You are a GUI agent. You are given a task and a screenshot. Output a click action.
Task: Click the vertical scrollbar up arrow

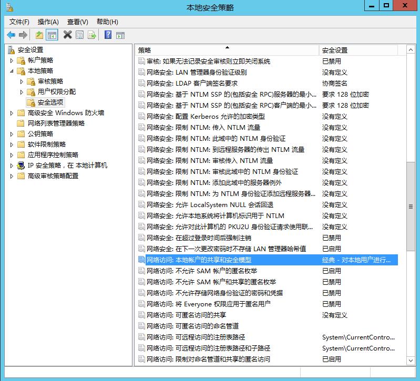coord(411,50)
